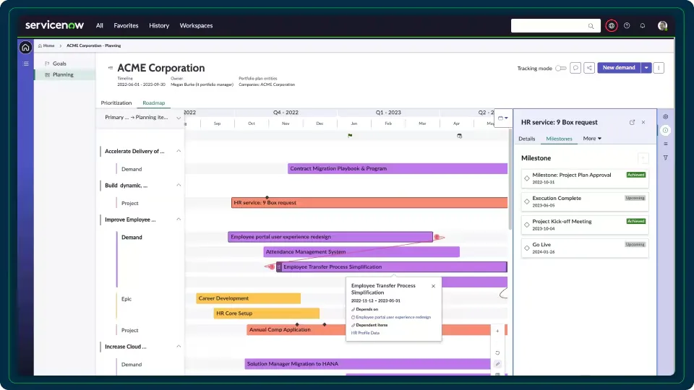This screenshot has width=694, height=390.
Task: Add a milestone with the plus button
Action: tap(643, 158)
